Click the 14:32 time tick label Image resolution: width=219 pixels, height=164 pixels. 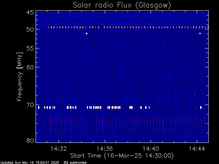tap(59, 149)
